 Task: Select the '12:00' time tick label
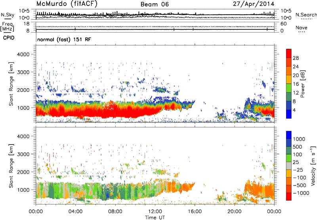pos(155,212)
